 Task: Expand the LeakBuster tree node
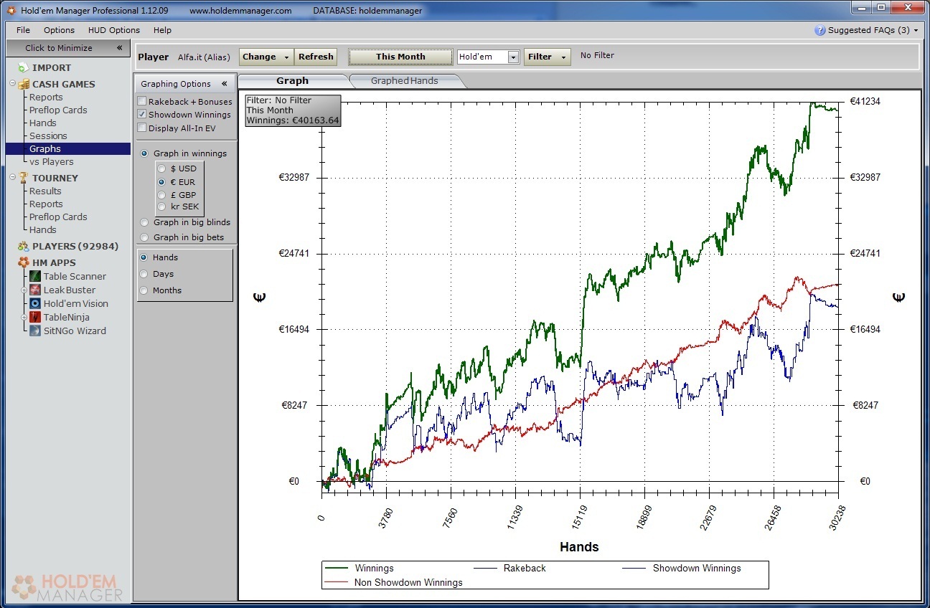24,290
